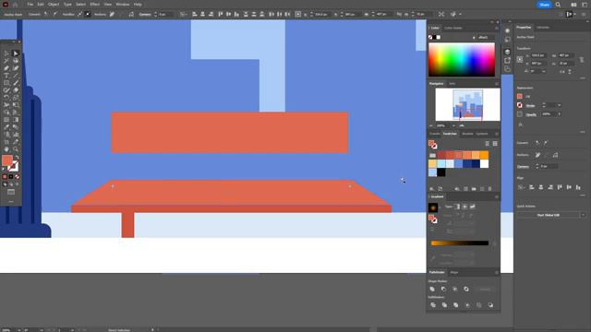
Task: Set None mode below fill and stroke
Action: [17, 176]
